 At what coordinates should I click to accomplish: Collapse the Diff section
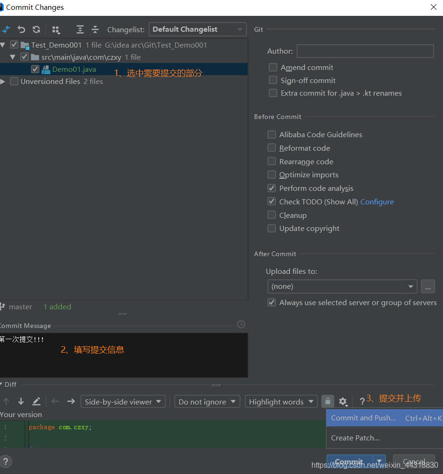(1, 384)
